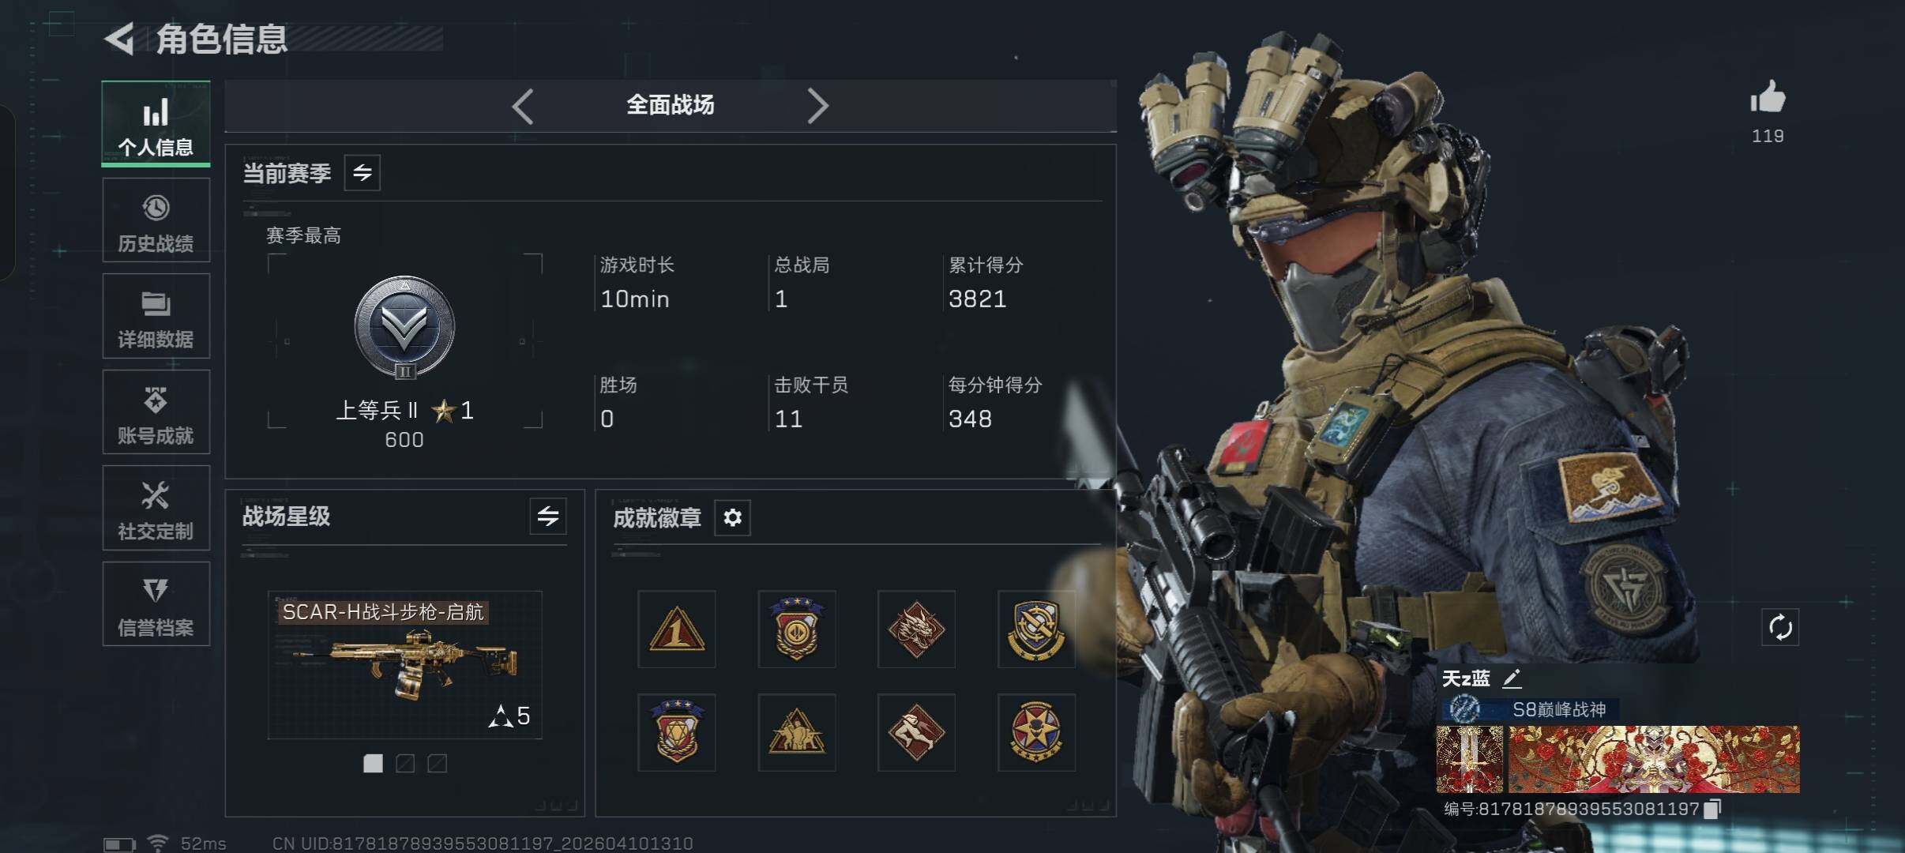Select second weapon page indicator

[405, 763]
